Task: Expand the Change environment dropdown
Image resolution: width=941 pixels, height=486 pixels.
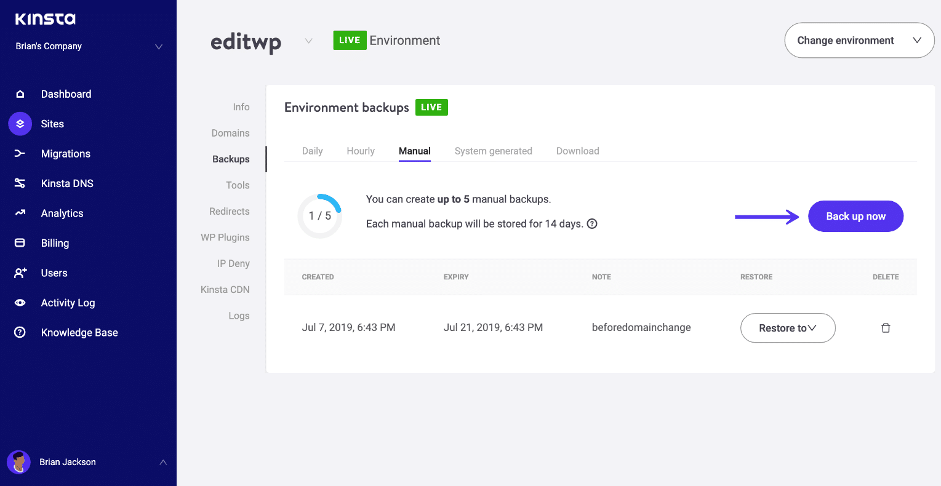Action: click(x=859, y=40)
